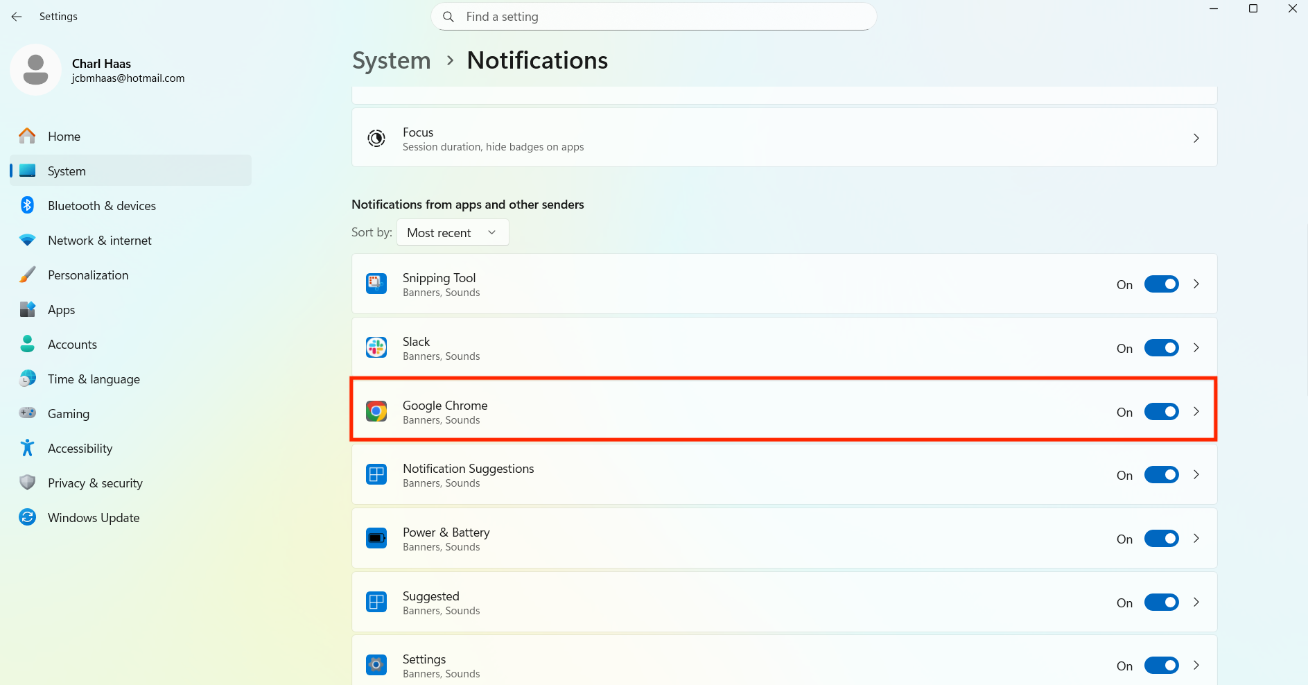Expand the Focus settings chevron
Viewport: 1308px width, 685px height.
(x=1196, y=138)
